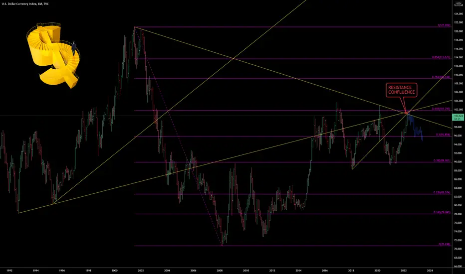
Task: Click the 72.000 price axis label
Action: pyautogui.click(x=458, y=240)
